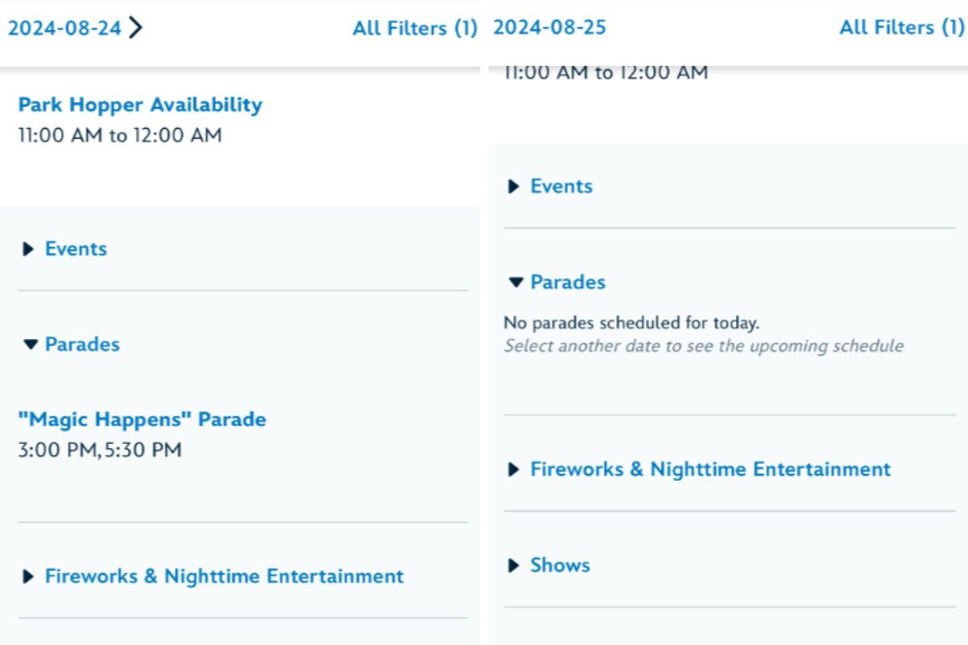Viewport: 968px width, 645px height.
Task: Click the "Select another date" hint text
Action: (x=703, y=346)
